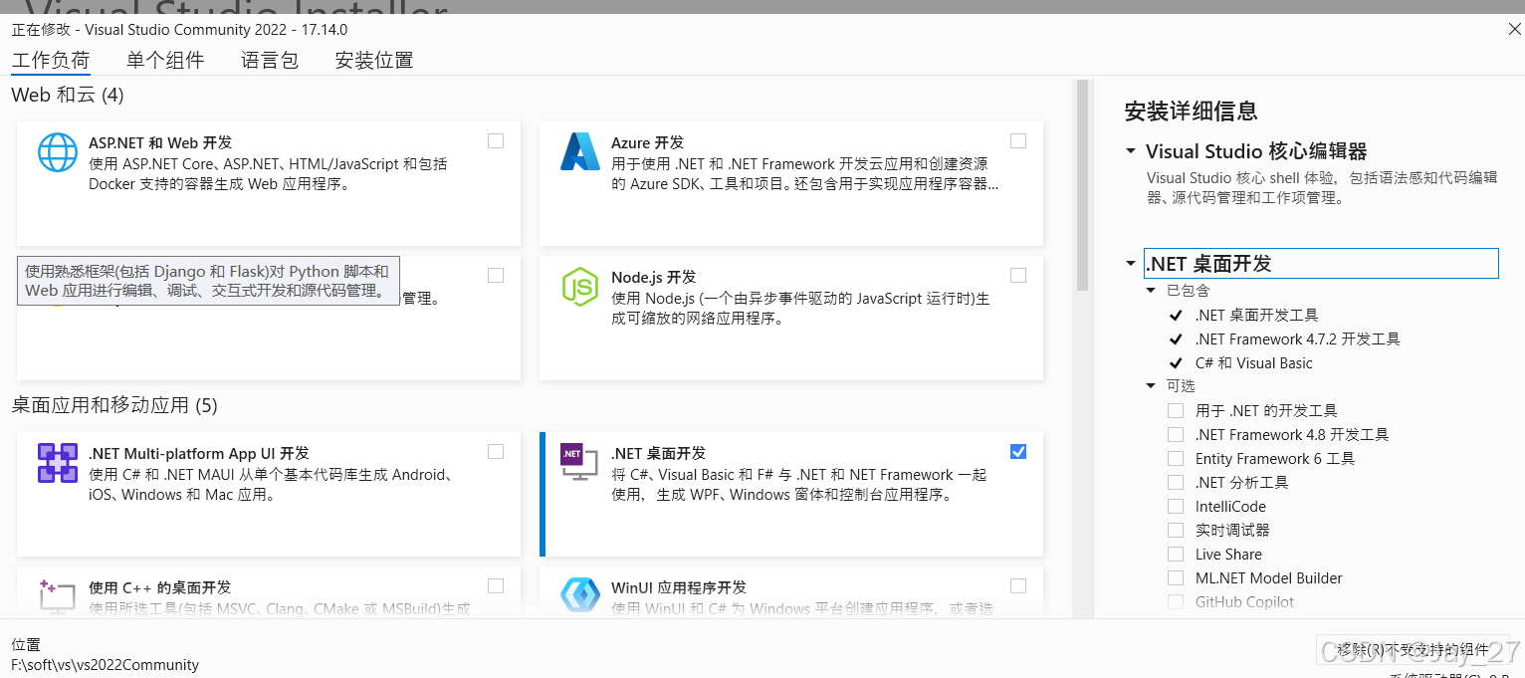Click the Node.js hexagon icon

[579, 287]
